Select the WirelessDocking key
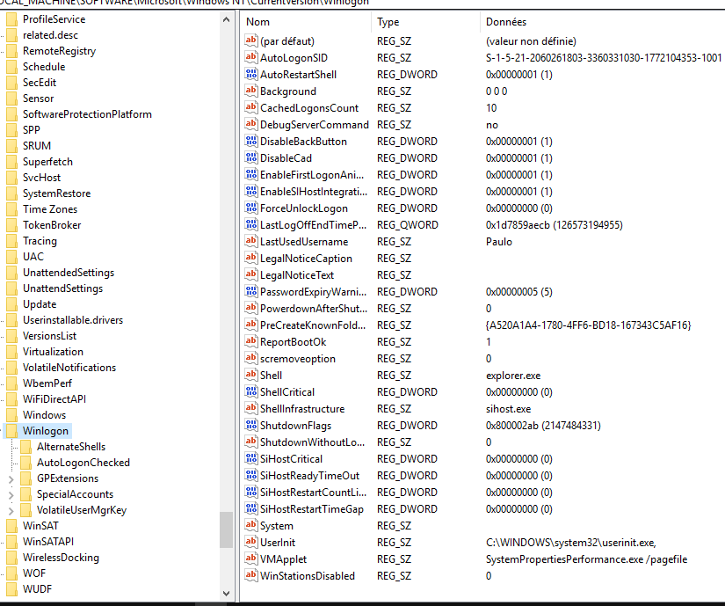This screenshot has height=606, width=725. pyautogui.click(x=61, y=558)
